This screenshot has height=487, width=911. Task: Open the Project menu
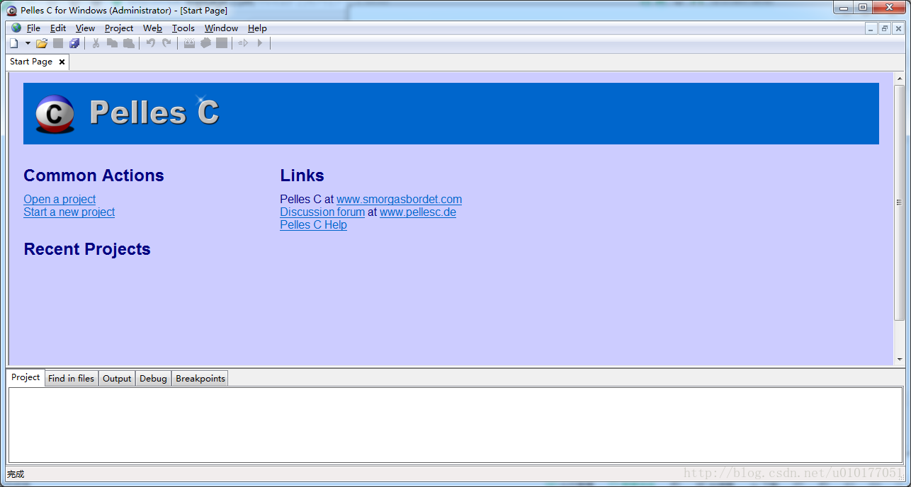[x=119, y=28]
